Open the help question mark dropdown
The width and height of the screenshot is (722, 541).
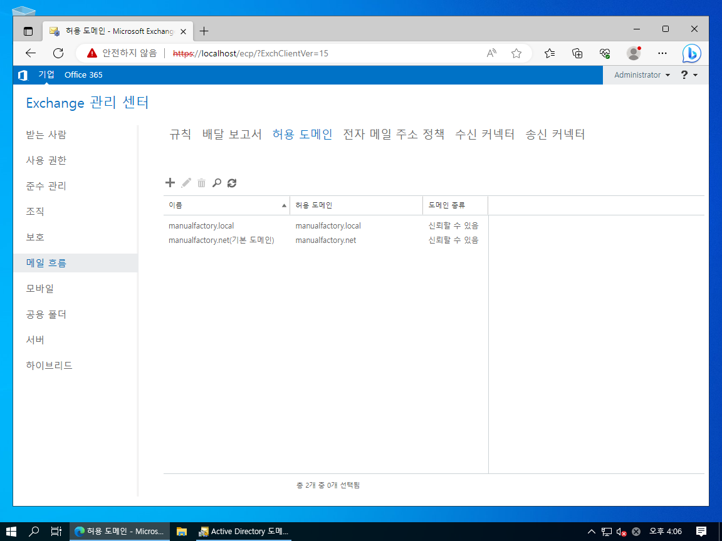[x=689, y=75]
